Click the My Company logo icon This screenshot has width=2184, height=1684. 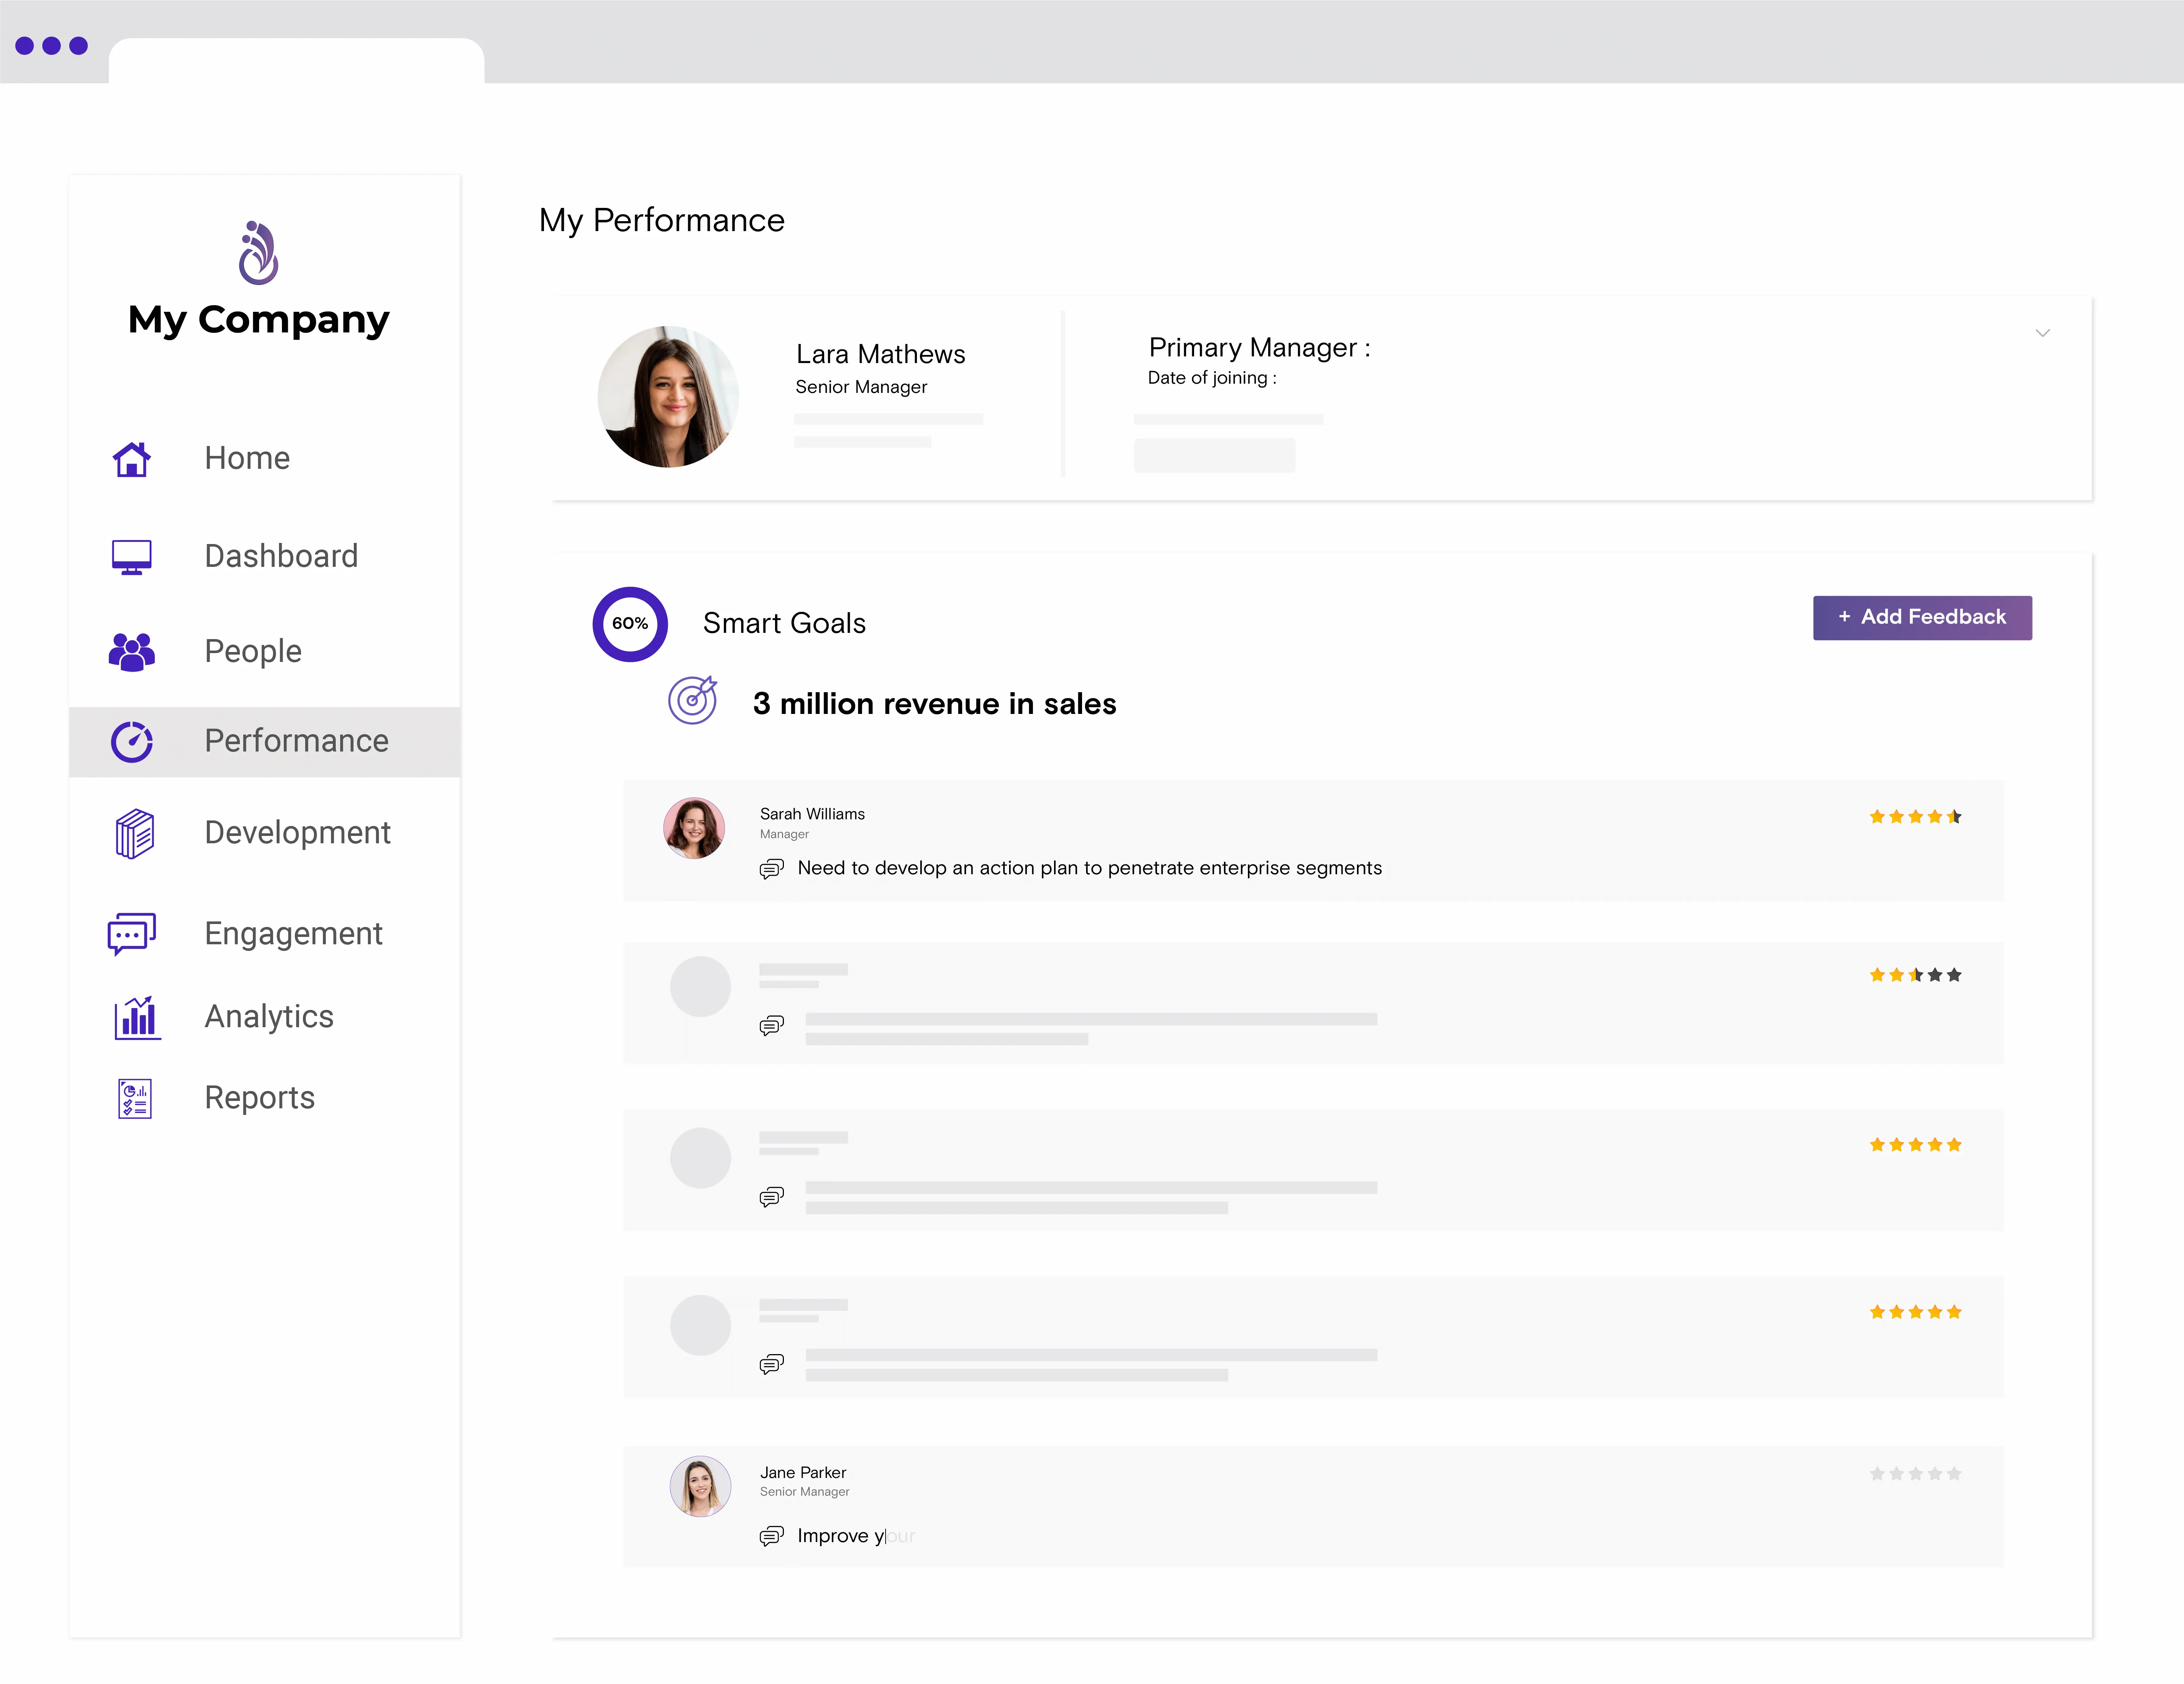[259, 253]
